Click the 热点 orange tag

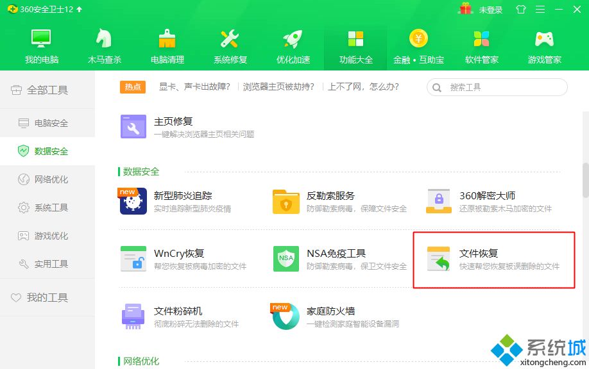[133, 87]
